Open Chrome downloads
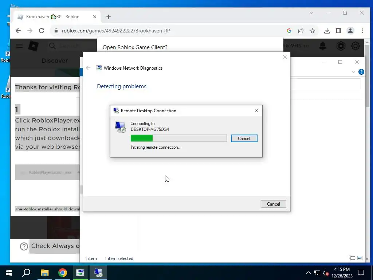Viewport: 373px width, 280px height. [x=327, y=31]
